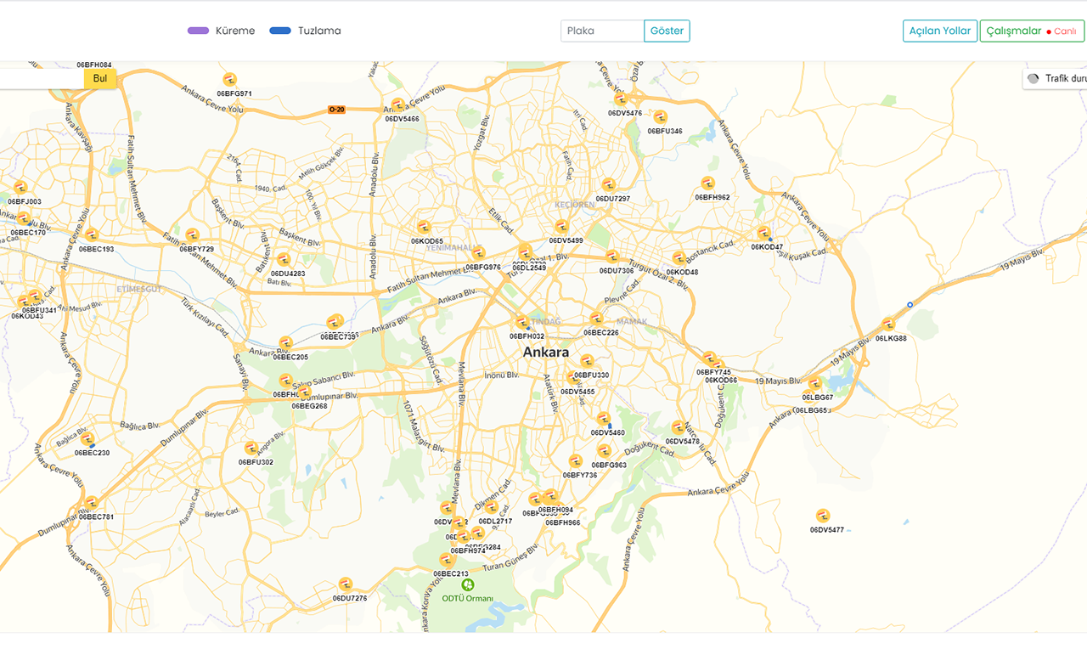Select vehicle marker 06DL2717
The width and height of the screenshot is (1087, 649).
(x=491, y=507)
